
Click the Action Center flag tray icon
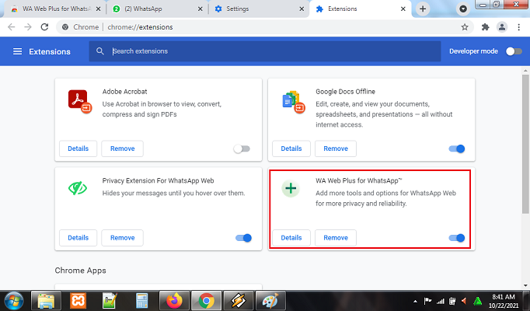coord(427,301)
